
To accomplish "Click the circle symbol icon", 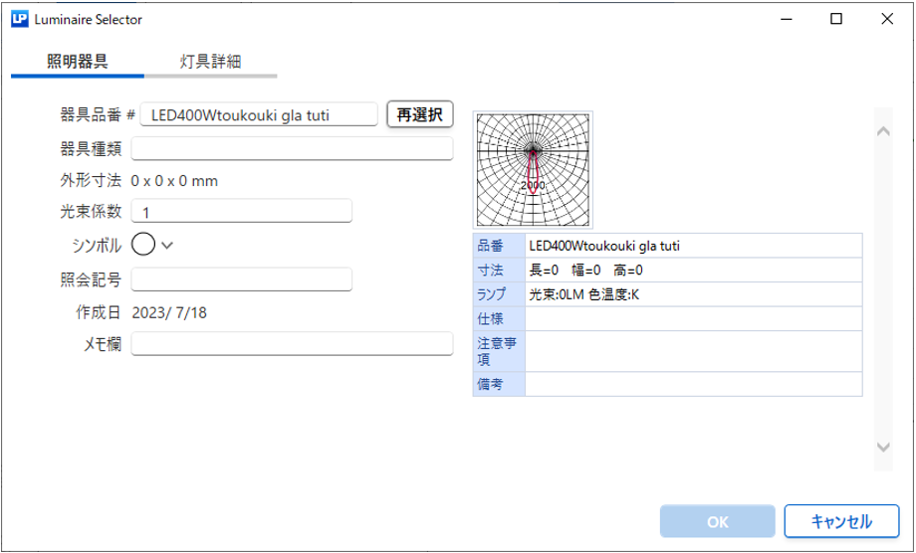I will pyautogui.click(x=143, y=245).
